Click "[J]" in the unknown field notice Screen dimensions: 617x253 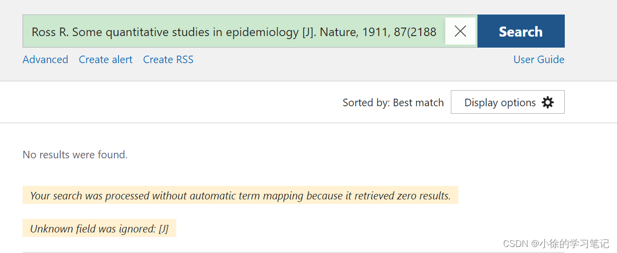tap(163, 229)
